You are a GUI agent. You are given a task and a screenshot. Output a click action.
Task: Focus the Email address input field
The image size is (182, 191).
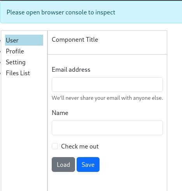[107, 85]
